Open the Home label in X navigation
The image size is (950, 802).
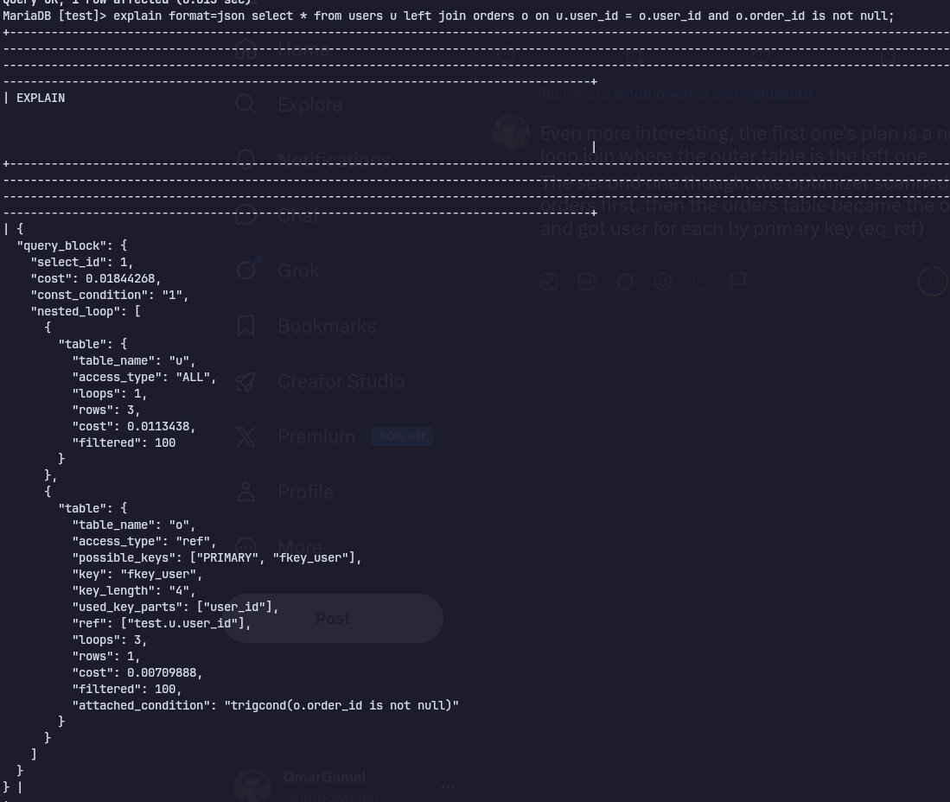pos(303,49)
